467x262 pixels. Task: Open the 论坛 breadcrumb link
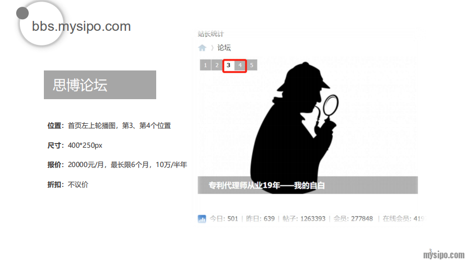pyautogui.click(x=224, y=47)
